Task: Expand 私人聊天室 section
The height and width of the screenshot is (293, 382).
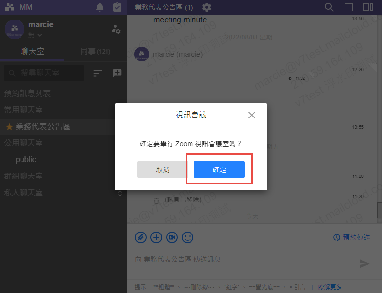Action: coord(23,193)
